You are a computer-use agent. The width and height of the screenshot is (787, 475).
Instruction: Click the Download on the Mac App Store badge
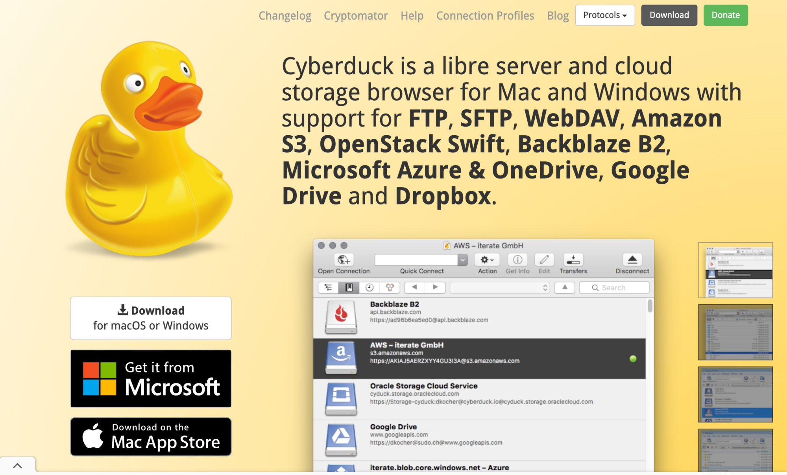click(151, 436)
